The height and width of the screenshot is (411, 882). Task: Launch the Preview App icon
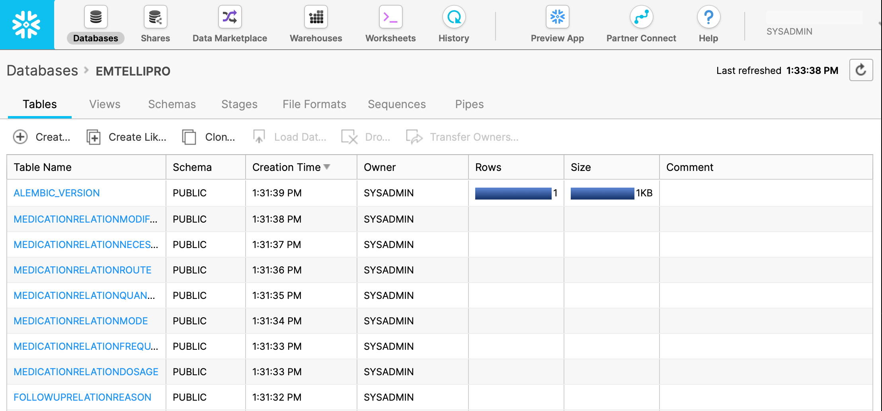(557, 17)
